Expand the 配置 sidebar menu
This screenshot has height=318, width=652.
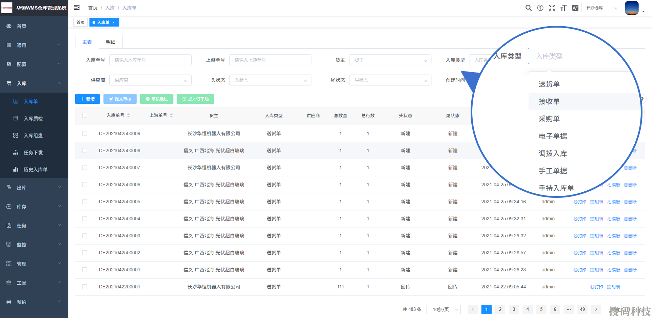tap(34, 64)
